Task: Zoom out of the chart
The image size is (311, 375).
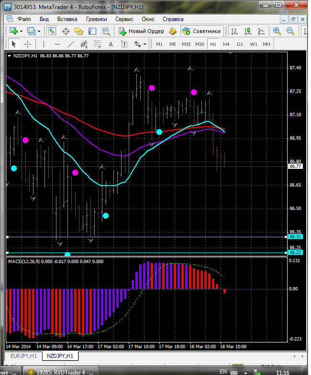Action: [x=290, y=31]
